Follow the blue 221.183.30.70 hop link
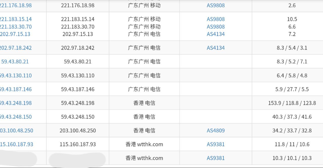The width and height of the screenshot is (323, 168). (16, 27)
